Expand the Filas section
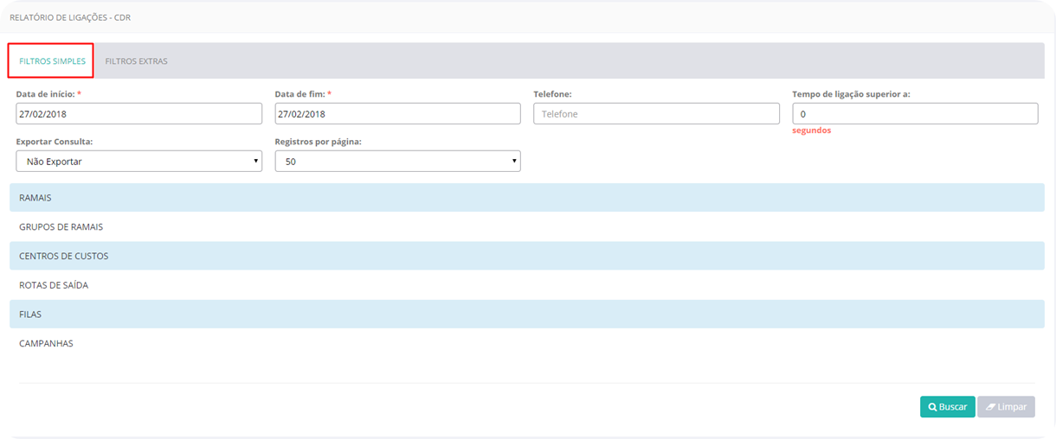1056x439 pixels. point(30,315)
